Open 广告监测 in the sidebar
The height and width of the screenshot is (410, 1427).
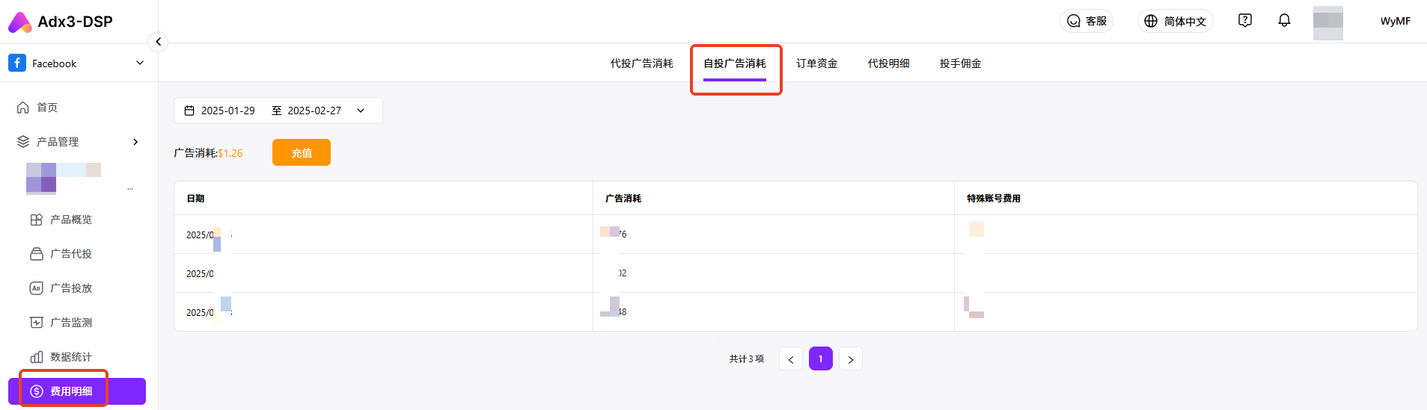(70, 323)
